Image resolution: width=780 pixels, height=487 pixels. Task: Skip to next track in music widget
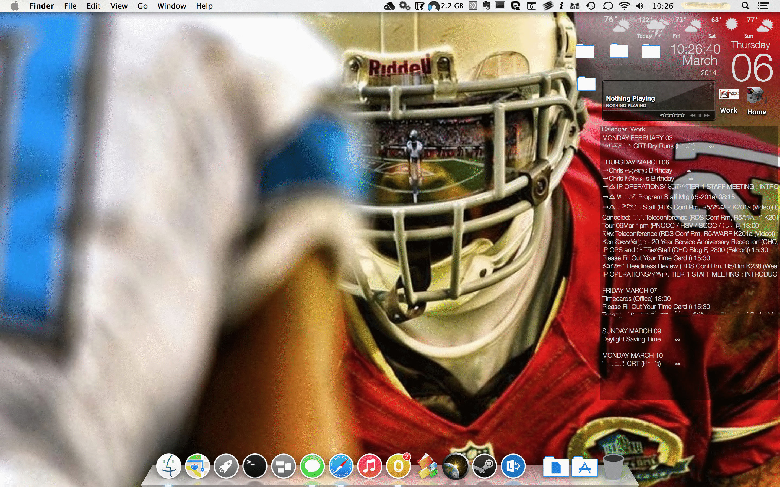click(707, 115)
